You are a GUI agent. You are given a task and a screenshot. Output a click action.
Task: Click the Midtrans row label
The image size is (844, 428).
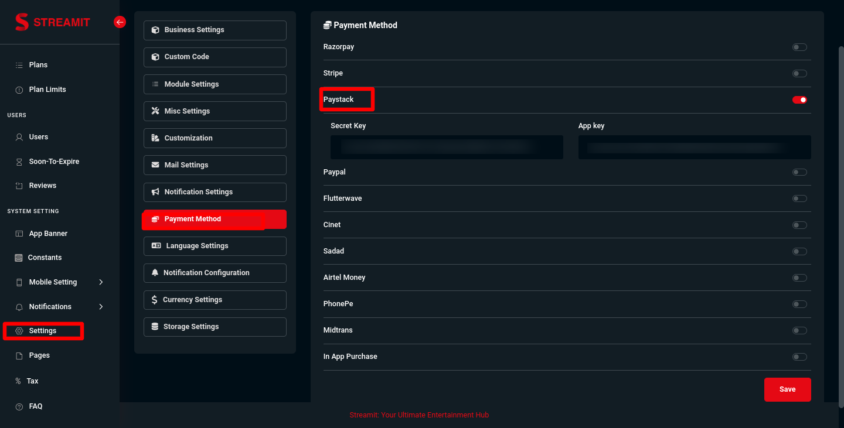(338, 330)
